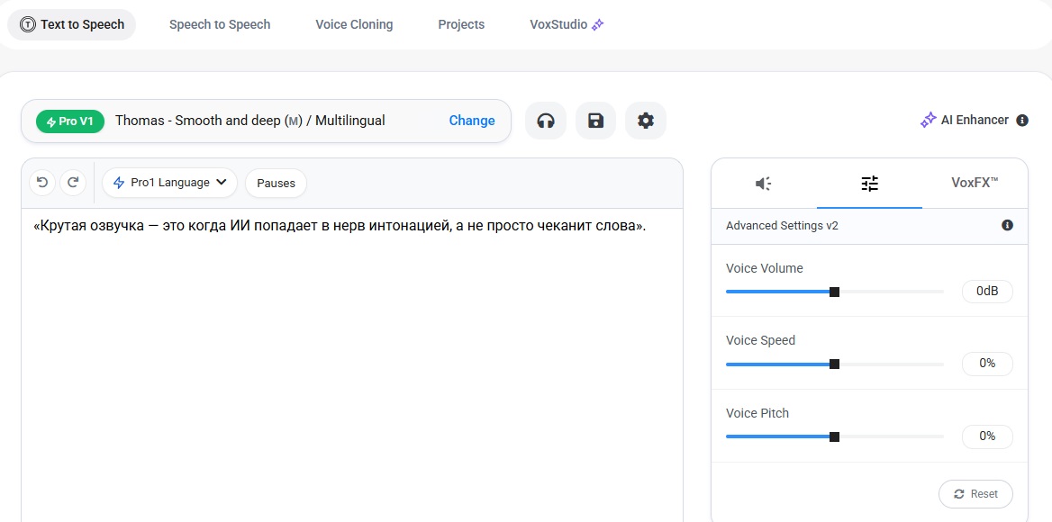Click the redo arrow icon
The image size is (1052, 522).
[x=73, y=183]
